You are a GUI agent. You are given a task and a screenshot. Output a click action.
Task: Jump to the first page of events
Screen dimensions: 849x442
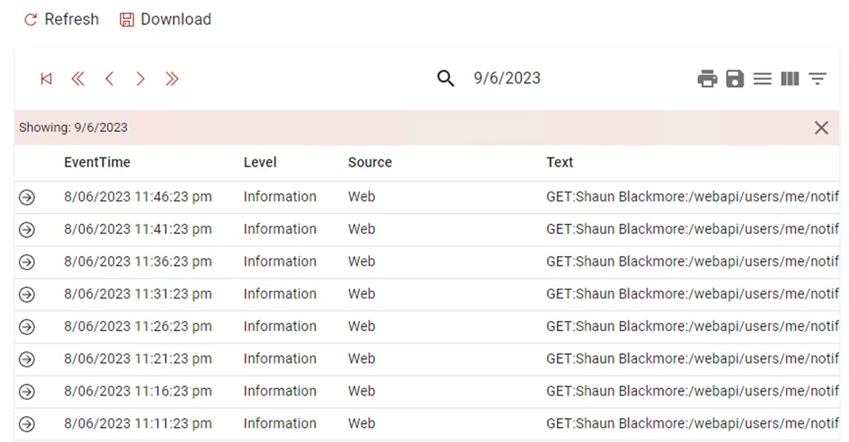point(46,79)
